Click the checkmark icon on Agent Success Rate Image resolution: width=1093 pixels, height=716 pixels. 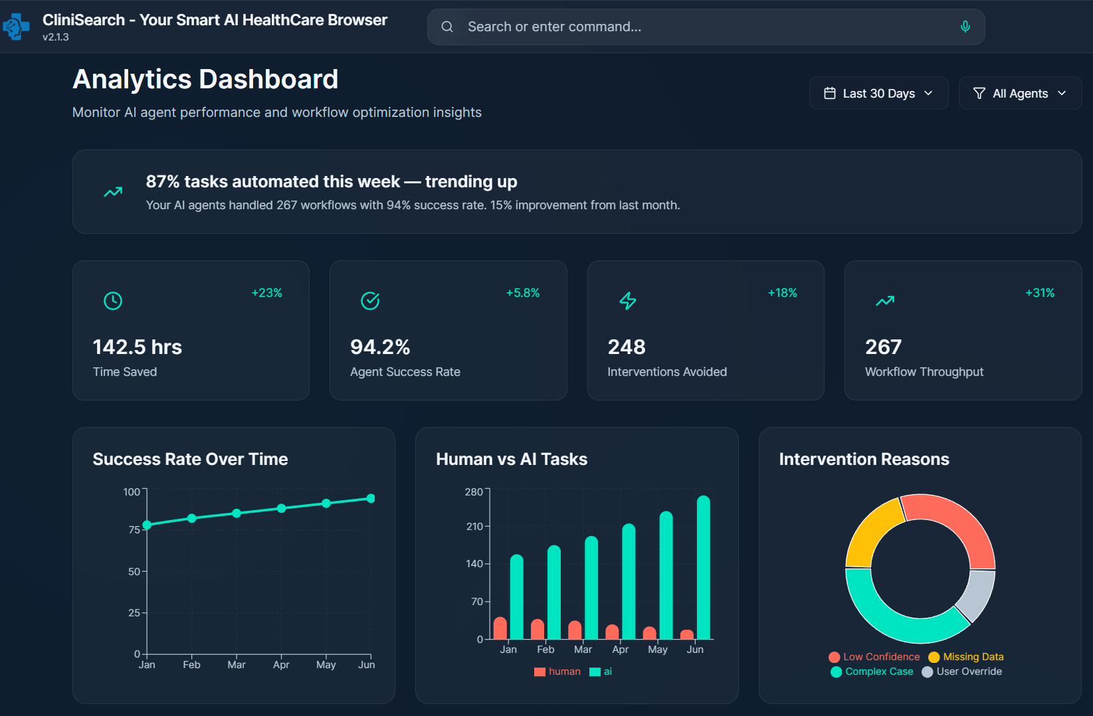(x=370, y=301)
